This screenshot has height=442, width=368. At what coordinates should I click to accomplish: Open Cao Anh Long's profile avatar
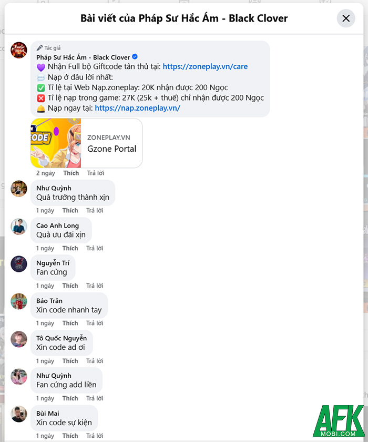tap(19, 226)
